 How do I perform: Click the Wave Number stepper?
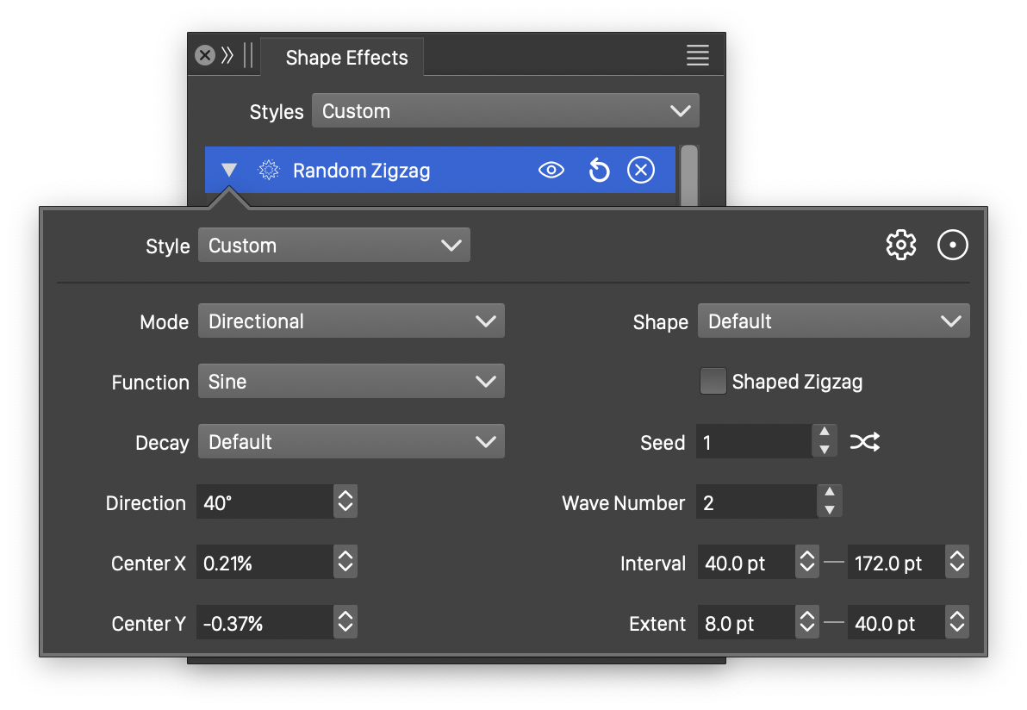(829, 502)
